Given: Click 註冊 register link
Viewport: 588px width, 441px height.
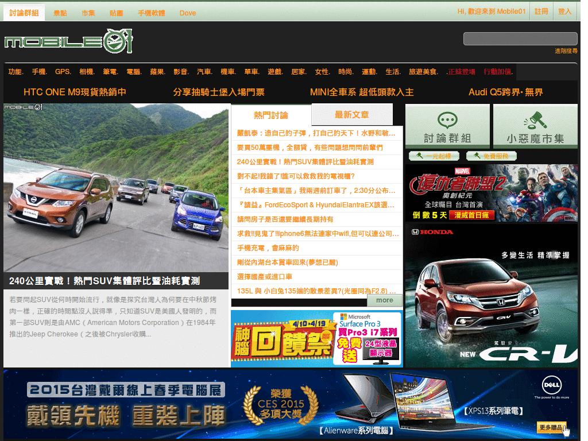Looking at the screenshot, I should click(x=541, y=11).
